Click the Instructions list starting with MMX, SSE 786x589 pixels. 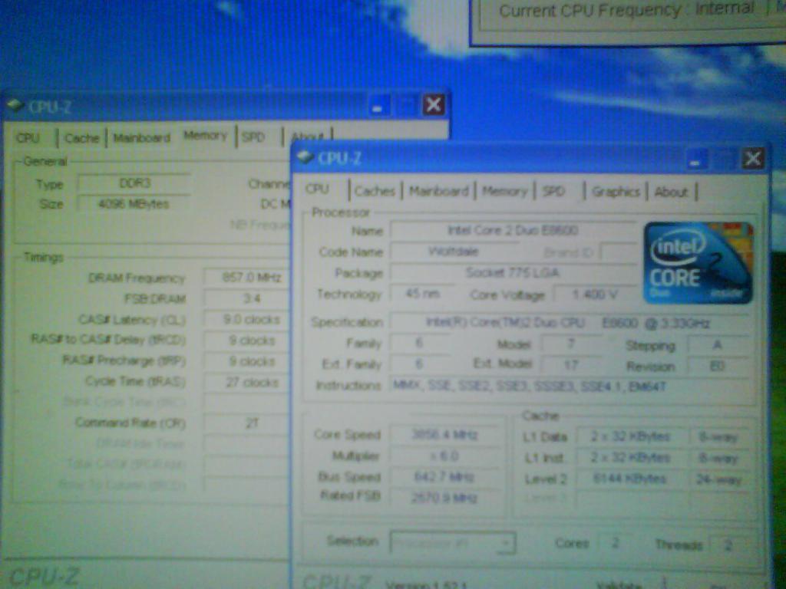pos(570,387)
